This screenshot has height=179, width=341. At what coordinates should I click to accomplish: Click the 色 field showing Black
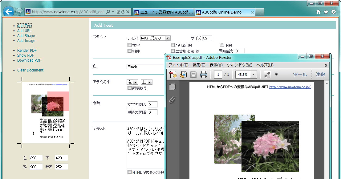tap(145, 67)
